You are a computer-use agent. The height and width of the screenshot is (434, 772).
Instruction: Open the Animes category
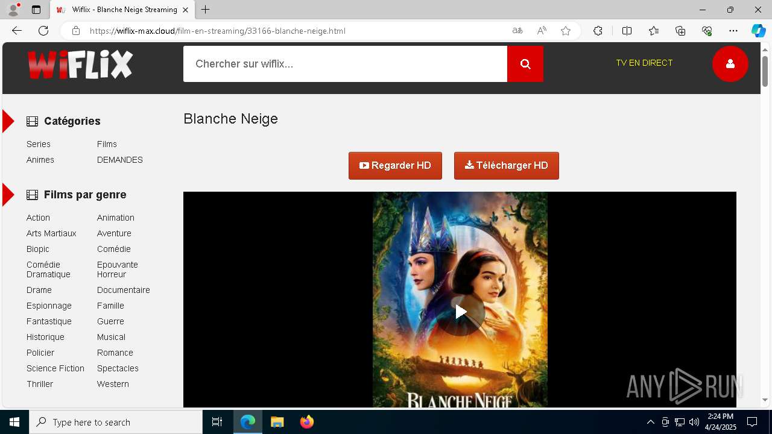(40, 160)
